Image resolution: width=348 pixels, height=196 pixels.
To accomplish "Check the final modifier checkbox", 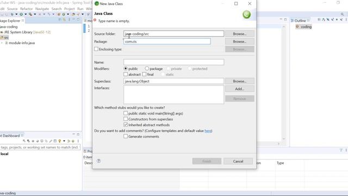I will coord(144,74).
